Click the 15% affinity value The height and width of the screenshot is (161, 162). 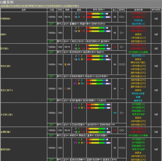click(115, 113)
